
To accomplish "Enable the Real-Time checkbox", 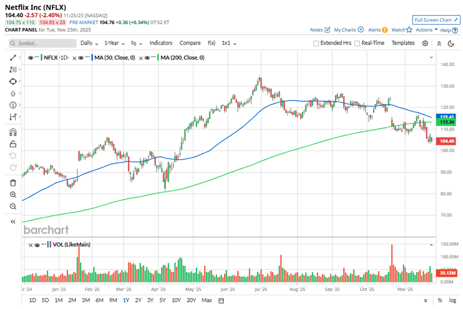I will [x=357, y=44].
